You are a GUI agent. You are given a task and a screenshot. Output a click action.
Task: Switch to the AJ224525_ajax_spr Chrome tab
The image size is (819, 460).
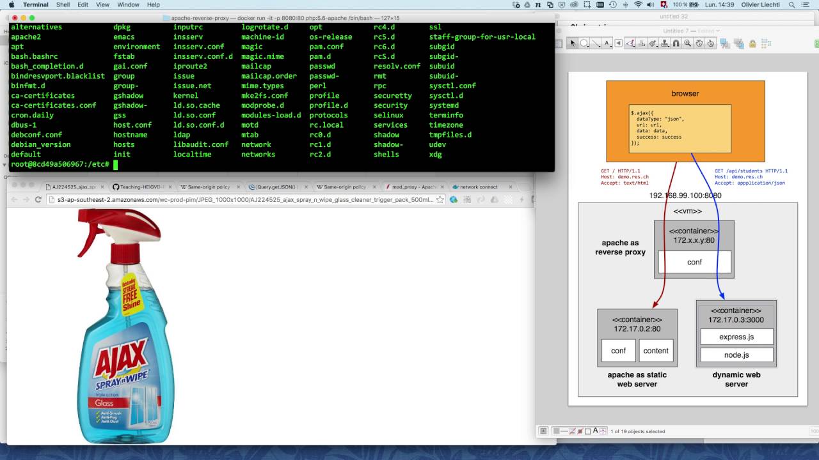(74, 187)
